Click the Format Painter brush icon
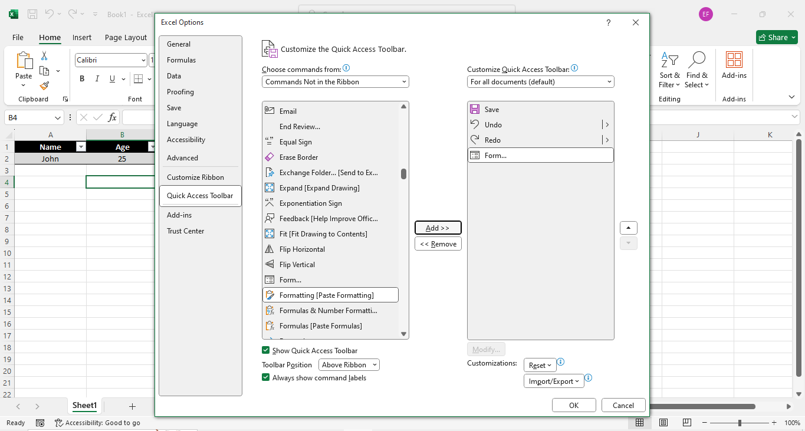This screenshot has height=431, width=805. 44,85
